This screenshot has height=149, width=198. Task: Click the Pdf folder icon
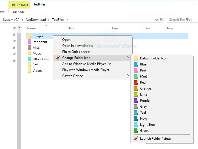tap(29, 65)
